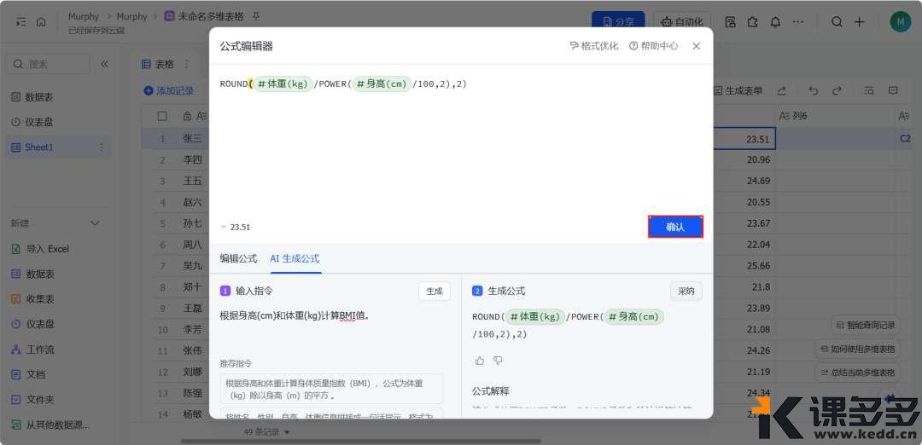
Task: Click the #身高(cm) field tag in the editor formula
Action: (x=381, y=84)
